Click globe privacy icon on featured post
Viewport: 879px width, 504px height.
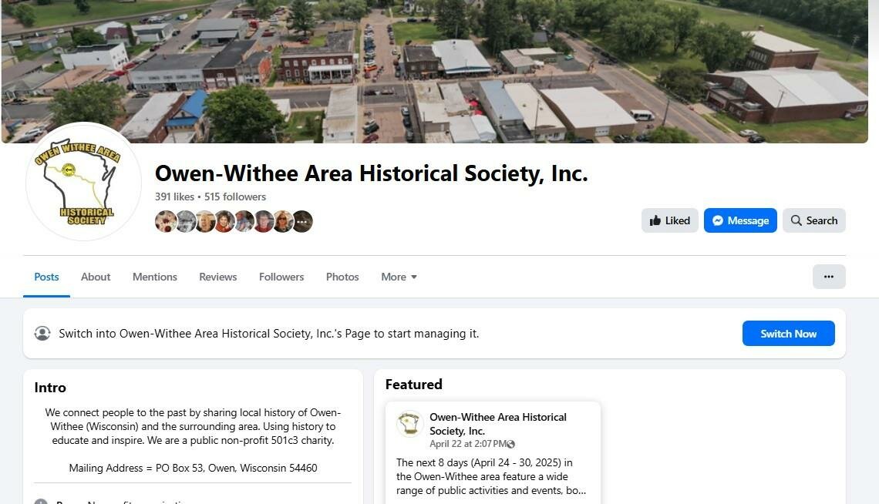click(x=510, y=444)
